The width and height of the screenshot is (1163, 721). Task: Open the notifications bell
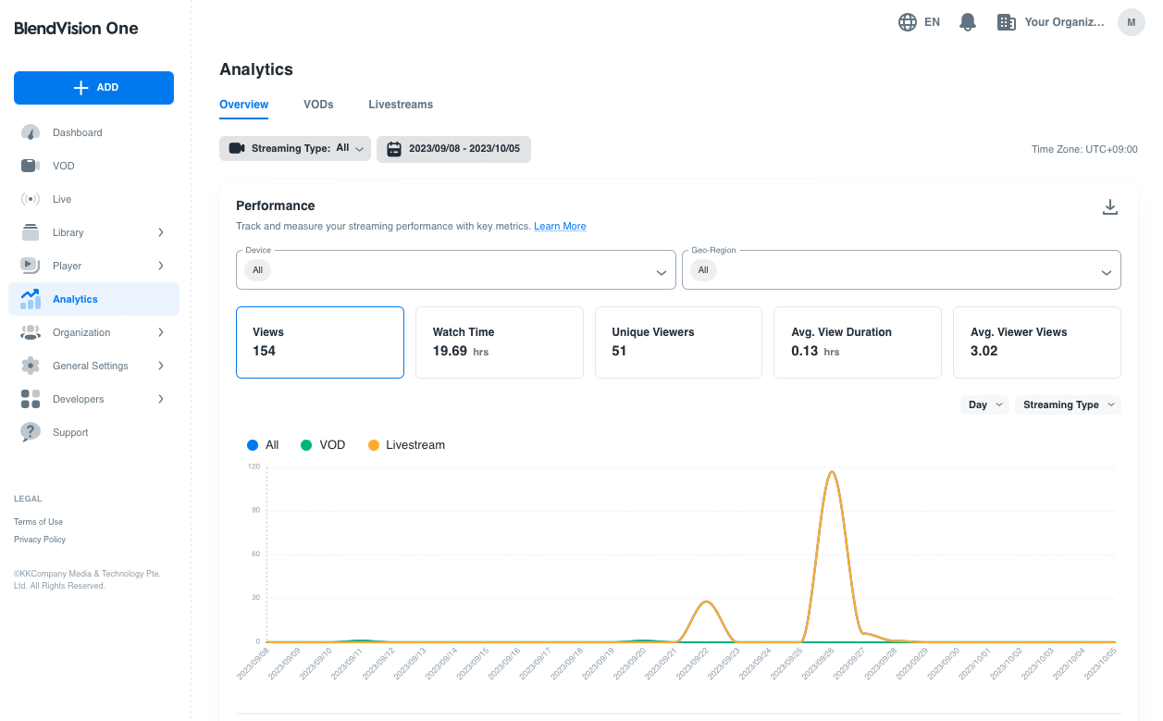[x=968, y=22]
